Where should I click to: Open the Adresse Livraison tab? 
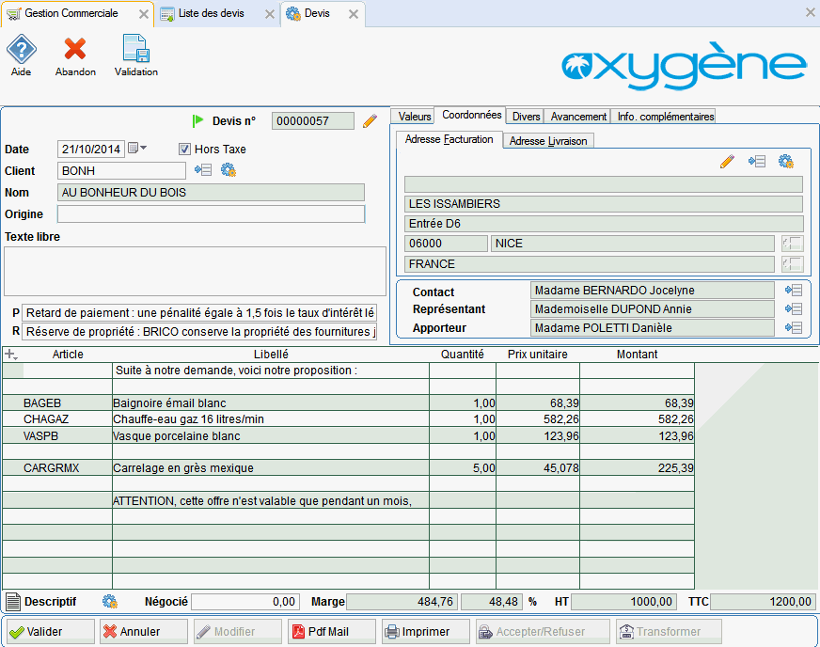point(548,141)
